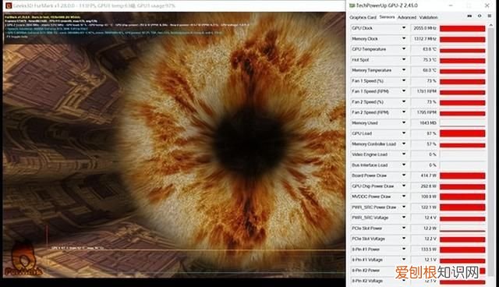This screenshot has width=499, height=287.
Task: Open the Memory Temperature sensor dropdown
Action: 404,70
